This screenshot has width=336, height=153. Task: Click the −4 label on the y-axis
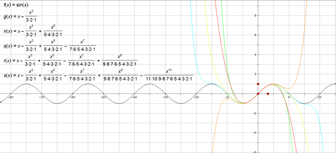coord(255,133)
